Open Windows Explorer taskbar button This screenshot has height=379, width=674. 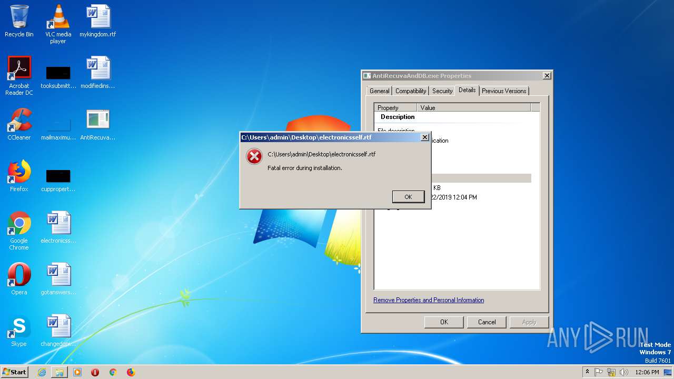60,372
